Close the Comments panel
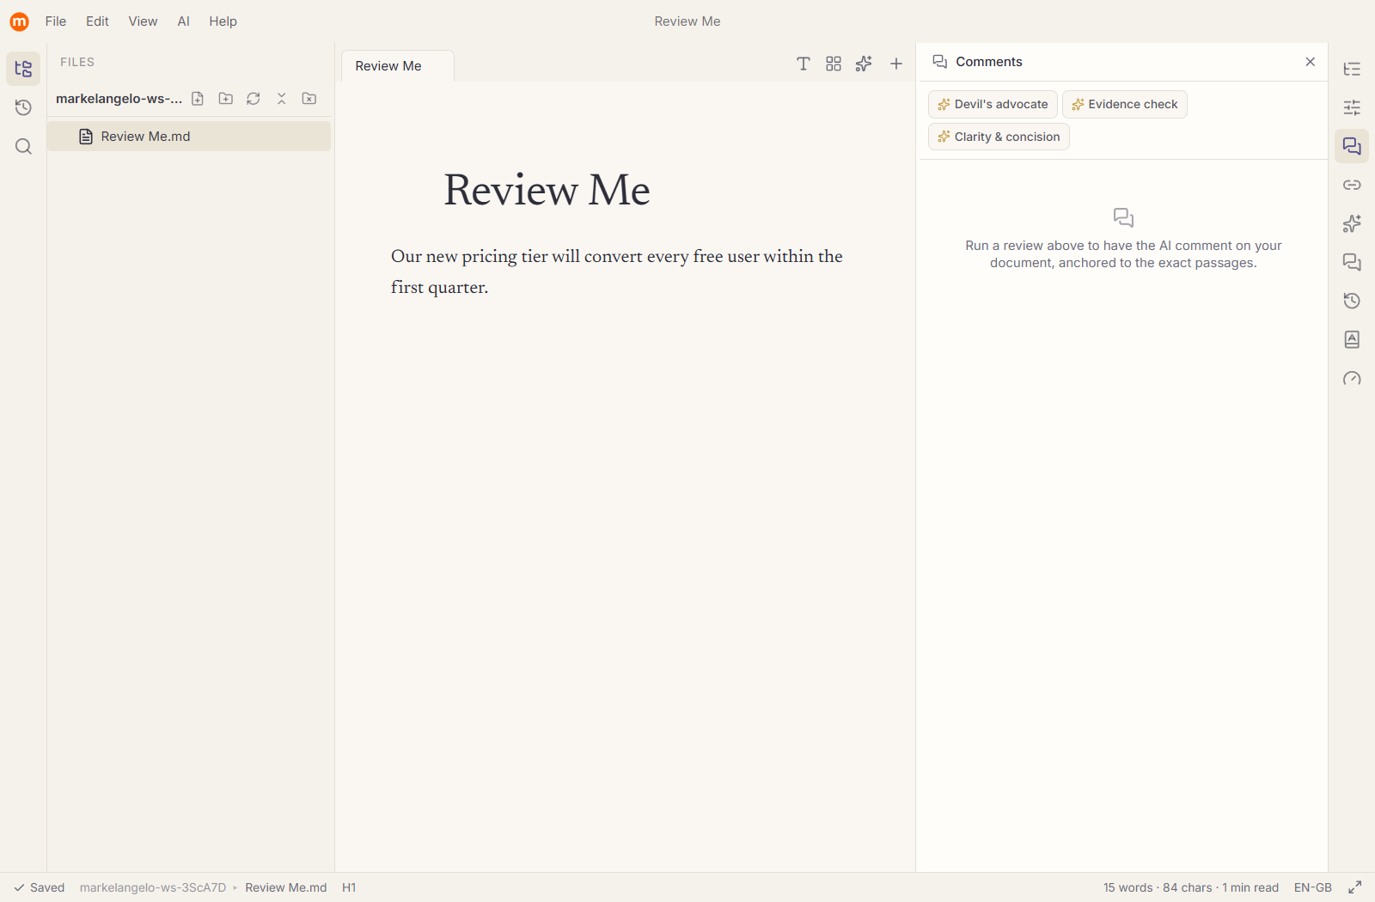 pos(1311,62)
